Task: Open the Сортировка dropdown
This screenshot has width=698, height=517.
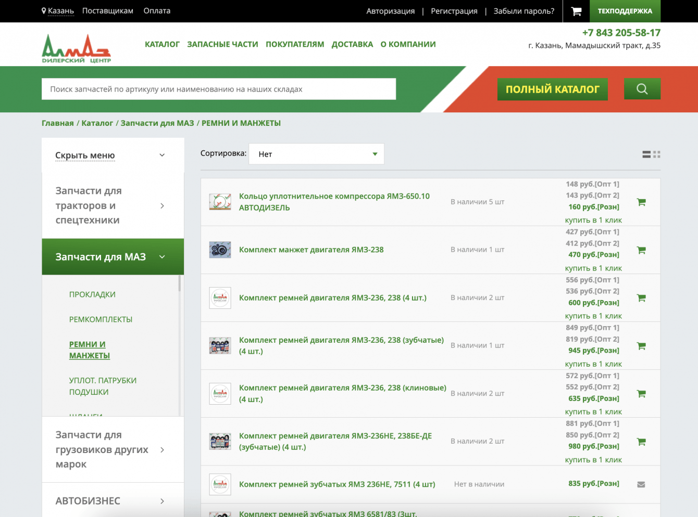Action: point(317,154)
